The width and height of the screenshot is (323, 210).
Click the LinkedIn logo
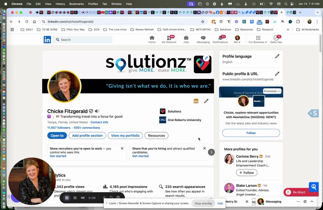tap(47, 40)
